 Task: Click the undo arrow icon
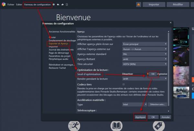point(58,5)
